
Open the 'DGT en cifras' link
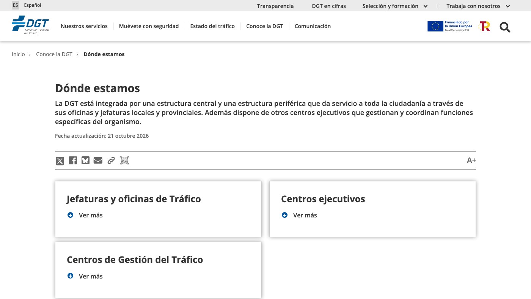pyautogui.click(x=329, y=6)
